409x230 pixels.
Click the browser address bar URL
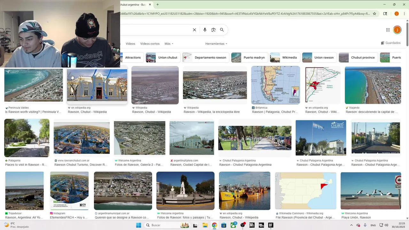[245, 14]
